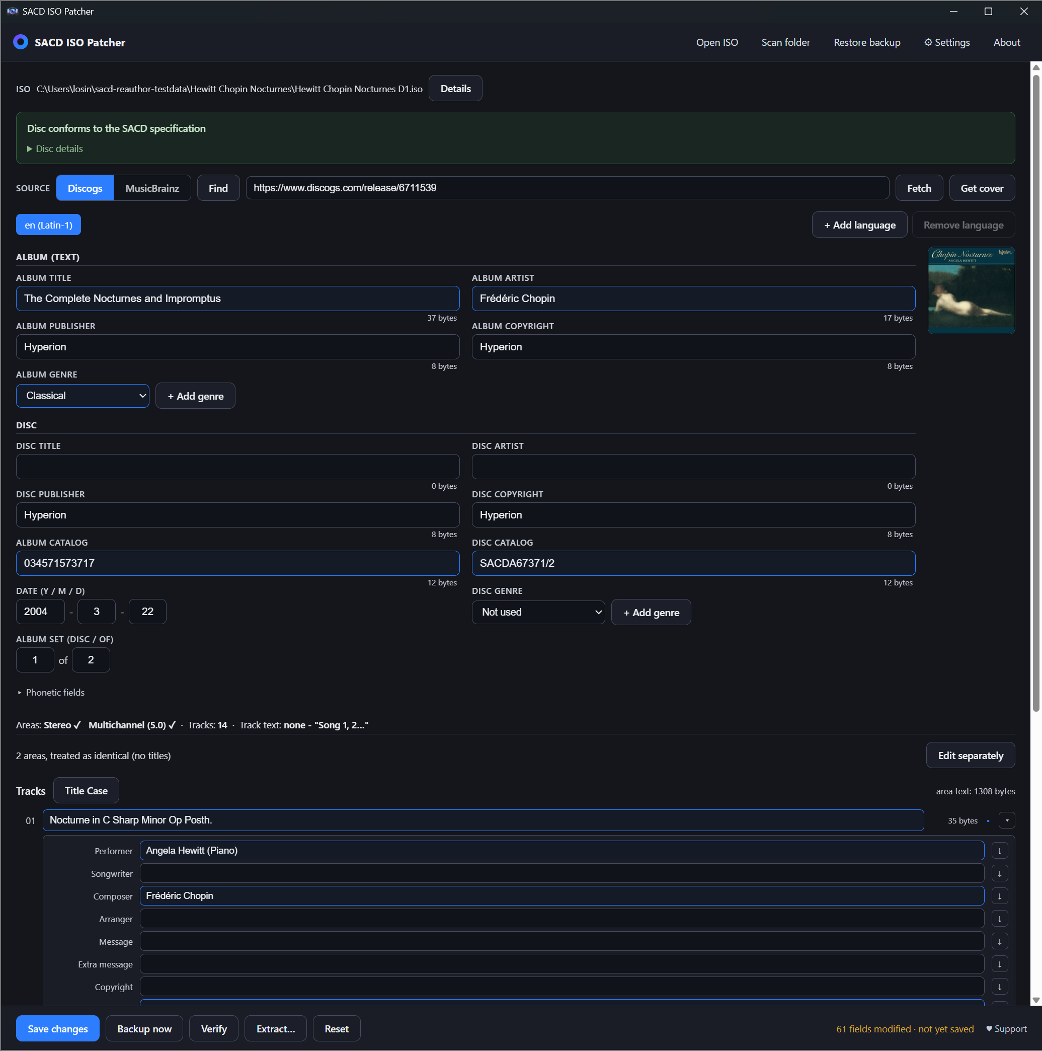This screenshot has height=1051, width=1042.
Task: Choose Scan folder in the top menu
Action: [785, 42]
